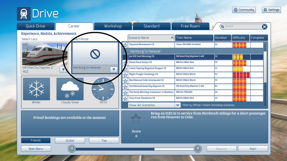Toggle favorite star for Night Freight Challenge CS
This screenshot has height=161, width=287.
[125, 75]
